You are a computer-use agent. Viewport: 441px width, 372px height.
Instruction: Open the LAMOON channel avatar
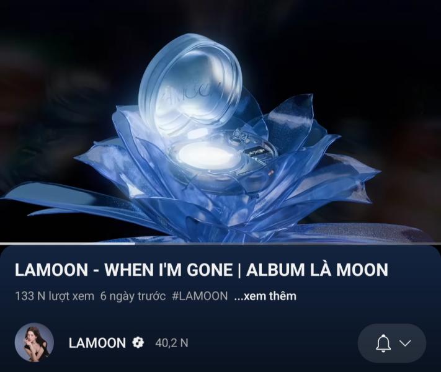(x=34, y=342)
